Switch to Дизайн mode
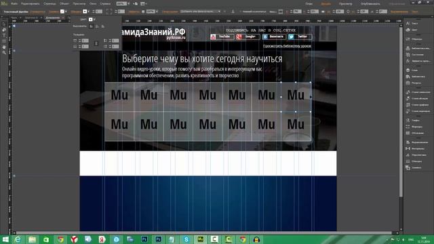The image size is (434, 244). tap(325, 4)
